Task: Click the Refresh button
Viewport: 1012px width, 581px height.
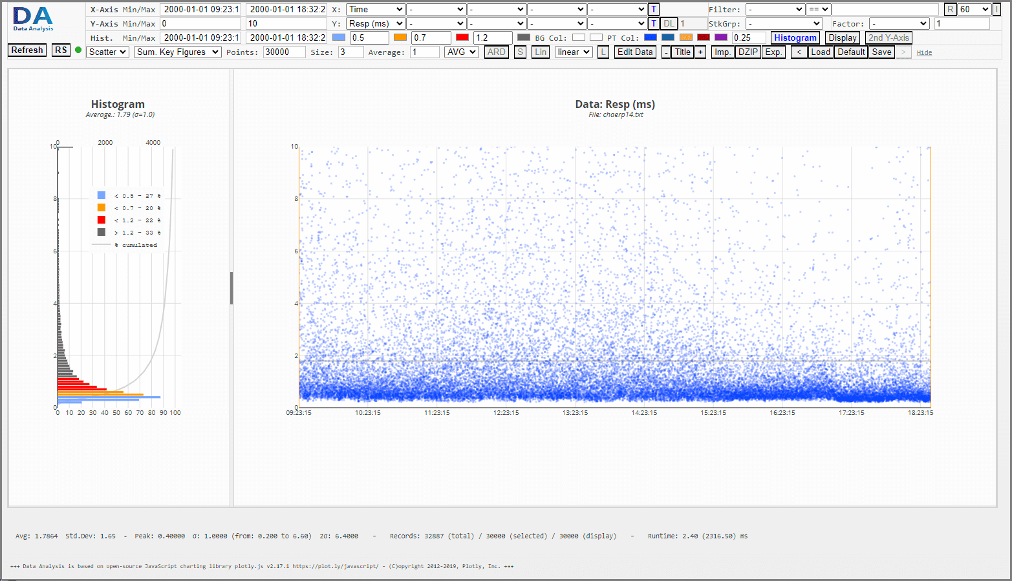Action: click(27, 50)
